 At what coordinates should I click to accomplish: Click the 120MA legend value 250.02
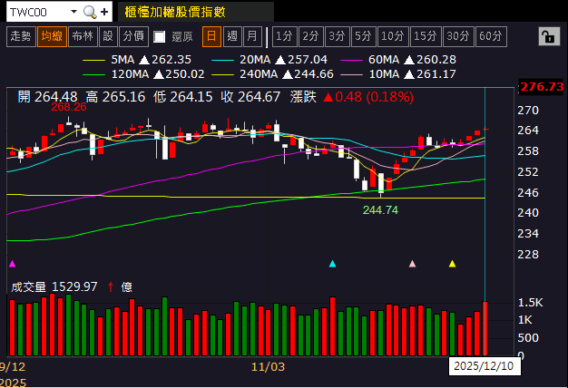click(185, 74)
